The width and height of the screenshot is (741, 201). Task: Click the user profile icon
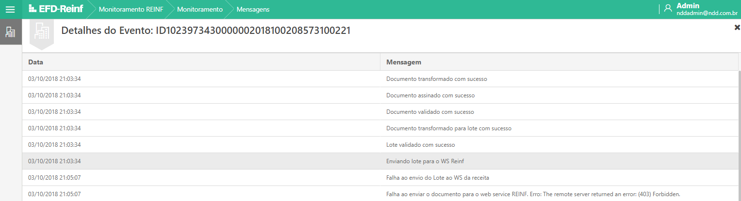668,8
